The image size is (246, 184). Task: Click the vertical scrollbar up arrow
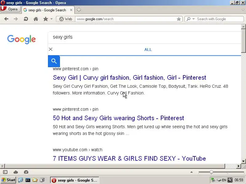tap(243, 27)
